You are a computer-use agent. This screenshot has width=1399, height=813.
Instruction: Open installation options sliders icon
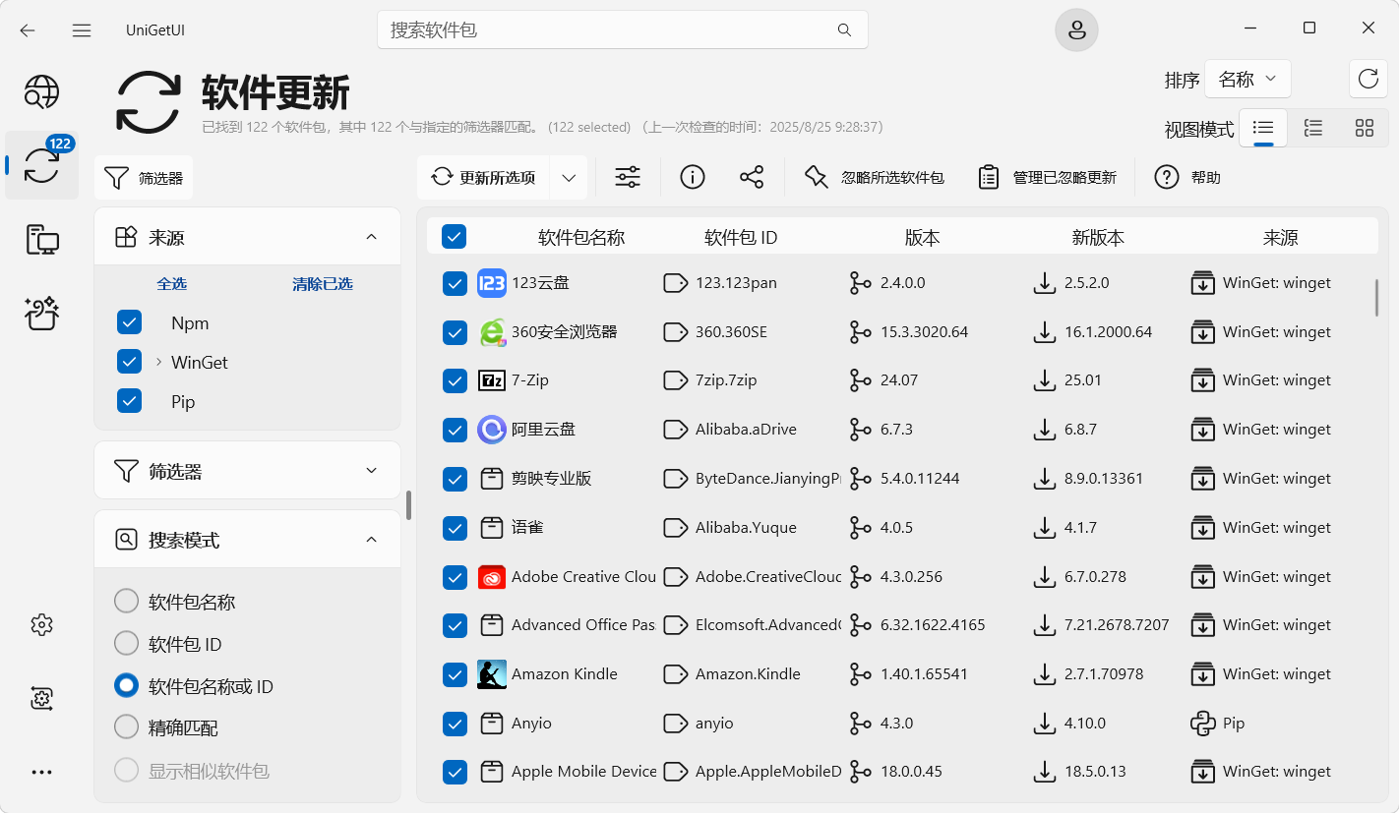628,177
